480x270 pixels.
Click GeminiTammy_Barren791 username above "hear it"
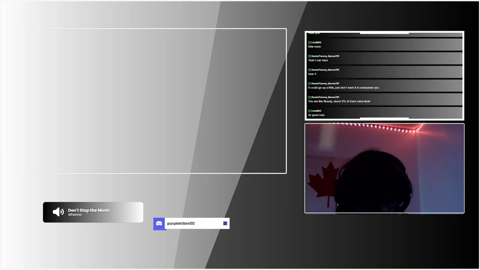(x=325, y=70)
